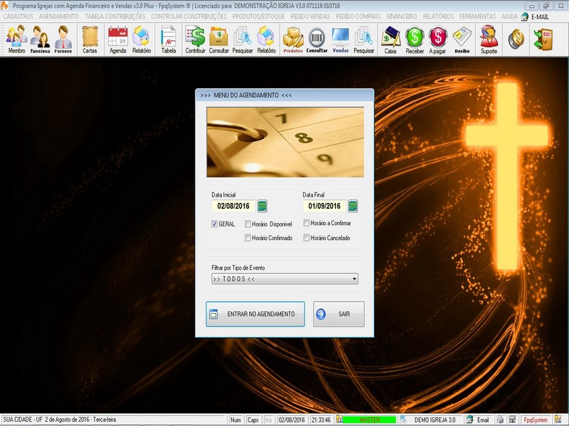569x426 pixels.
Task: Open the PEDIDO COMPRAS menu
Action: tap(358, 16)
